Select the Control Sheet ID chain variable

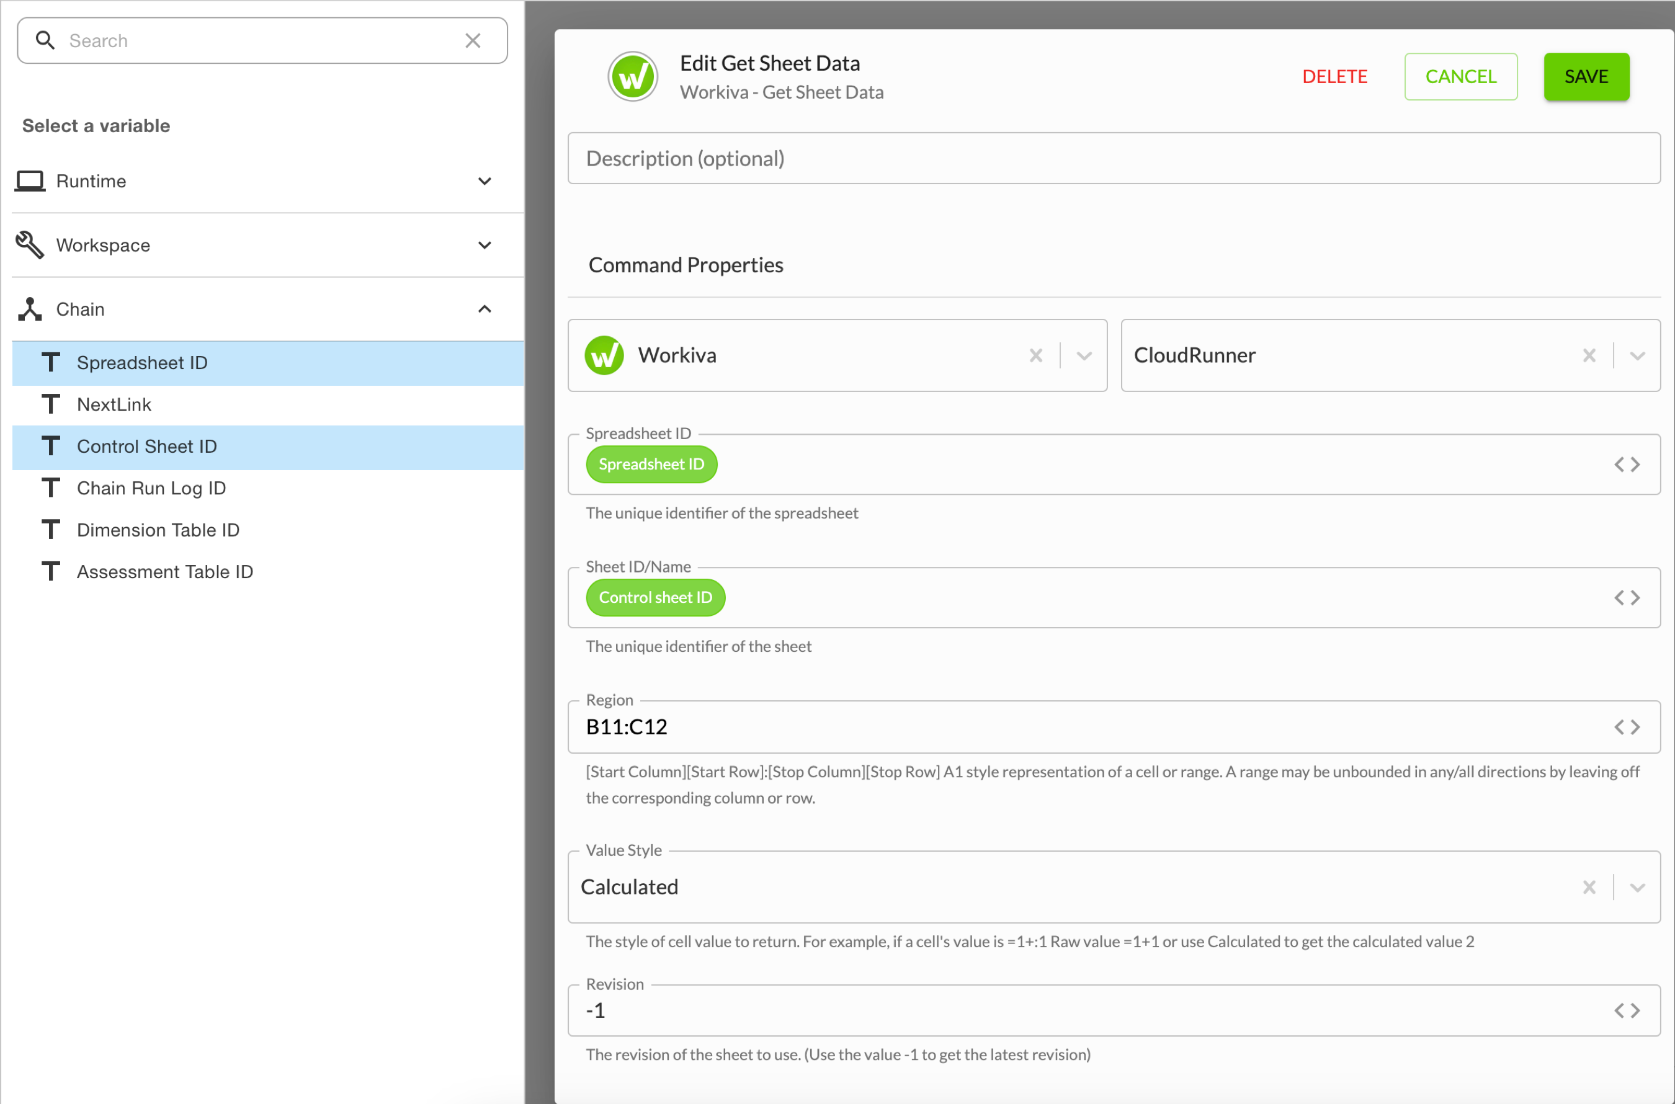267,447
